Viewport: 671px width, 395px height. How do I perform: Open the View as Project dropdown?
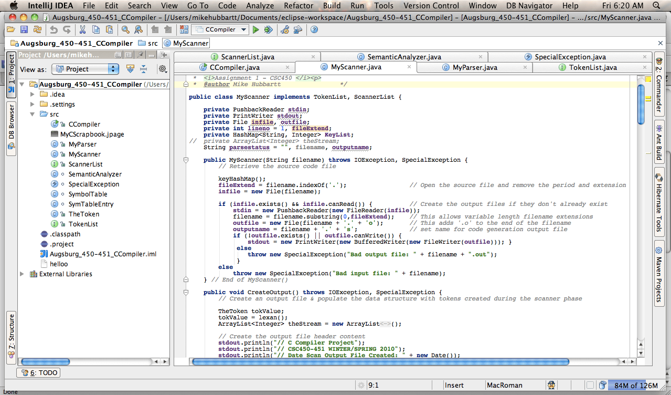86,69
